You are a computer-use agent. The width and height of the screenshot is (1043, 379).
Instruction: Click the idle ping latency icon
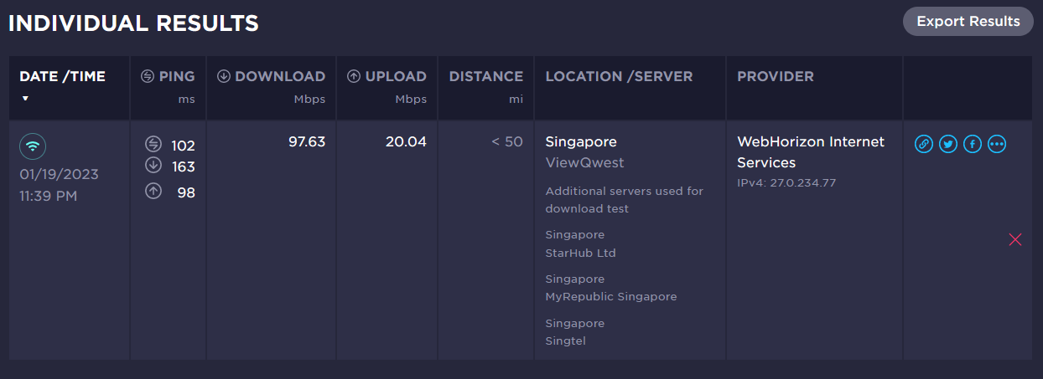coord(153,144)
